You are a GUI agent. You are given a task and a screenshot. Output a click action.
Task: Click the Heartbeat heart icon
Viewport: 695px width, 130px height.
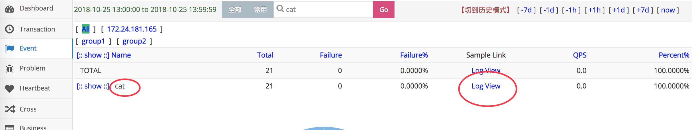(10, 88)
